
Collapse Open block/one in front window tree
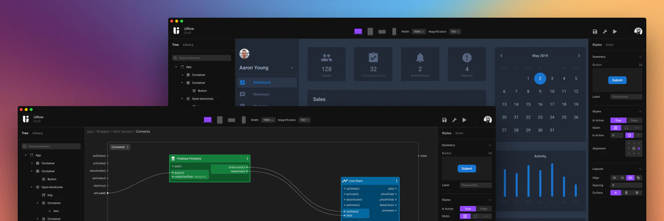coord(31,187)
